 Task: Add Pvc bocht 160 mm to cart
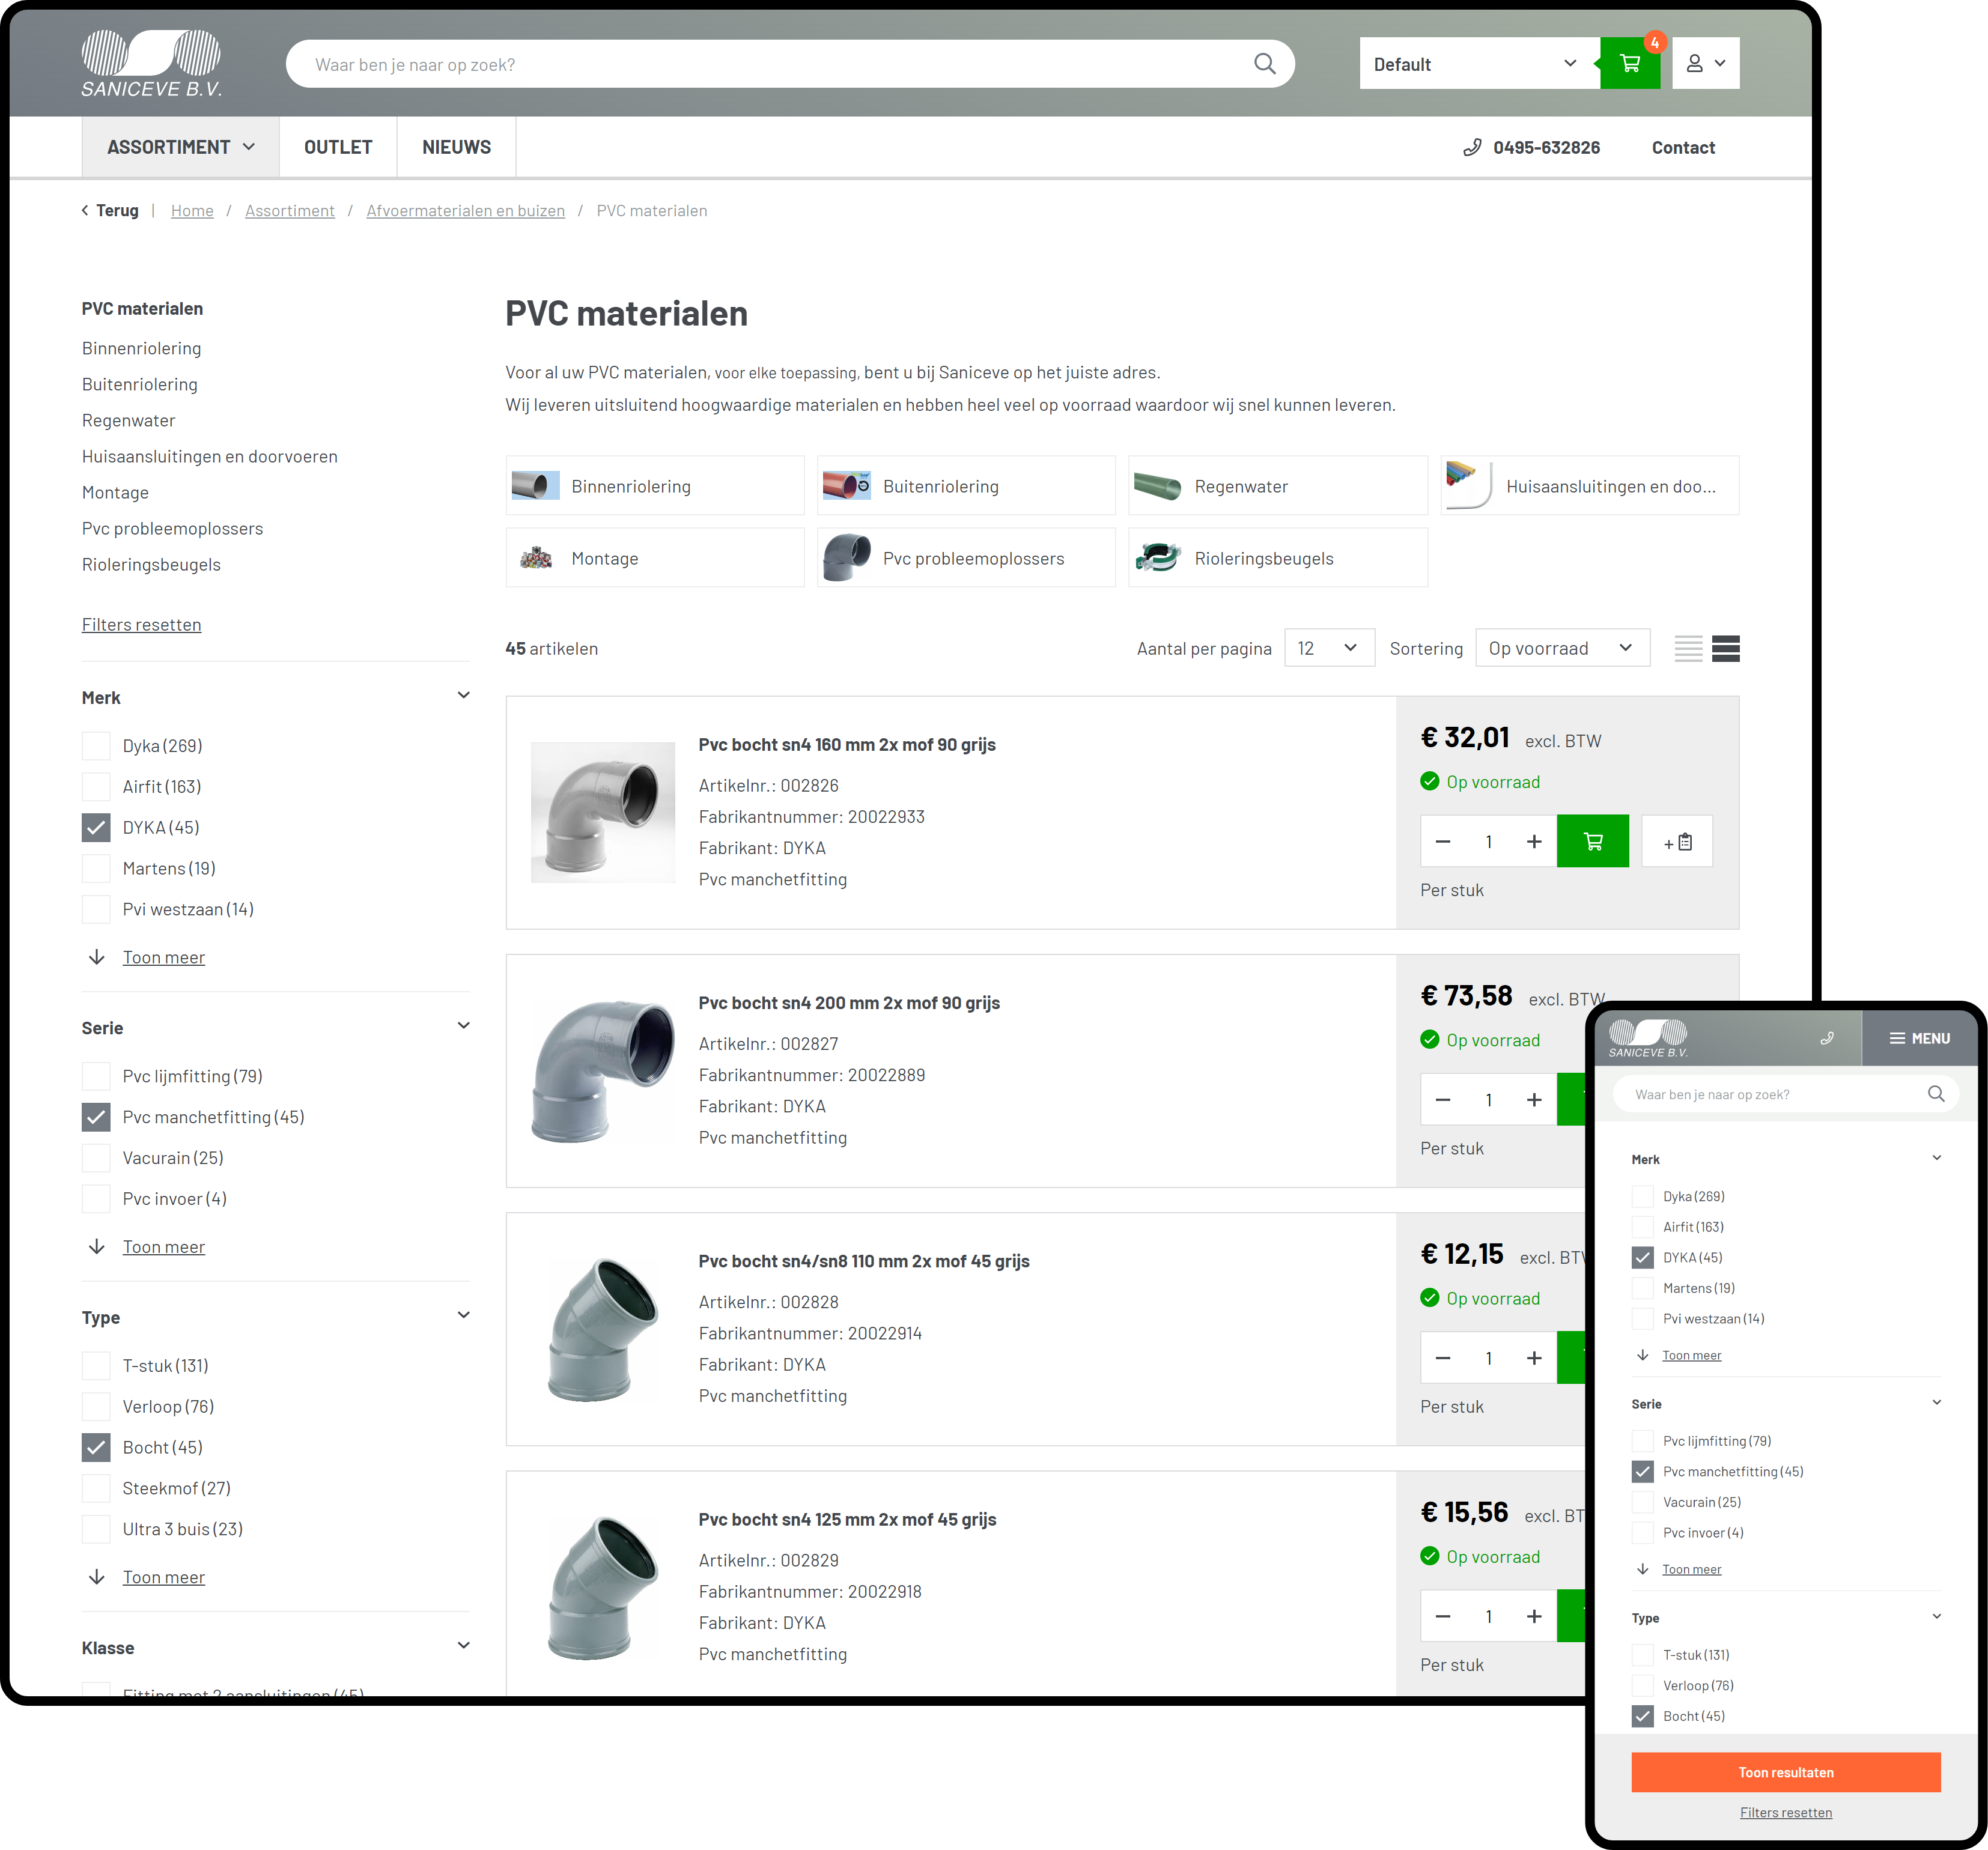[x=1592, y=841]
